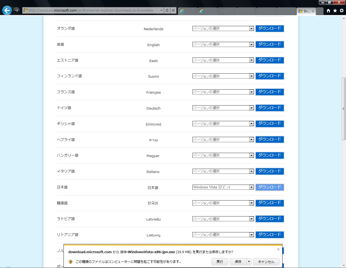346x268 pixels.
Task: Select the IE9-WindowsVista-x86-jpn.exe file name
Action: click(148, 252)
